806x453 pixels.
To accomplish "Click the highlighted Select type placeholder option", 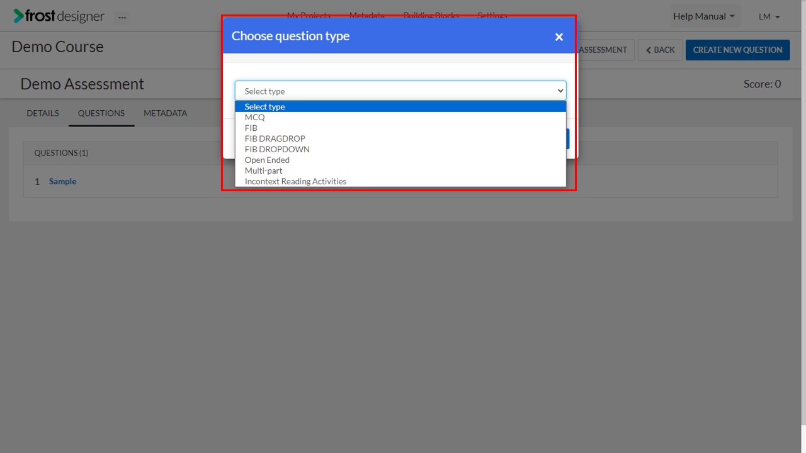I will tap(400, 106).
